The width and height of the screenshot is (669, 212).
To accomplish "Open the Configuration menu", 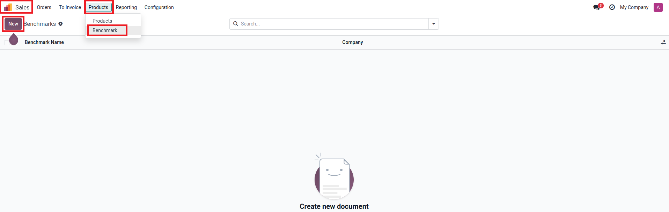I will click(159, 7).
